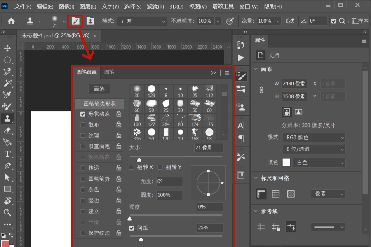The height and width of the screenshot is (247, 371).
Task: Open the 窗口(W) menu
Action: tap(249, 7)
